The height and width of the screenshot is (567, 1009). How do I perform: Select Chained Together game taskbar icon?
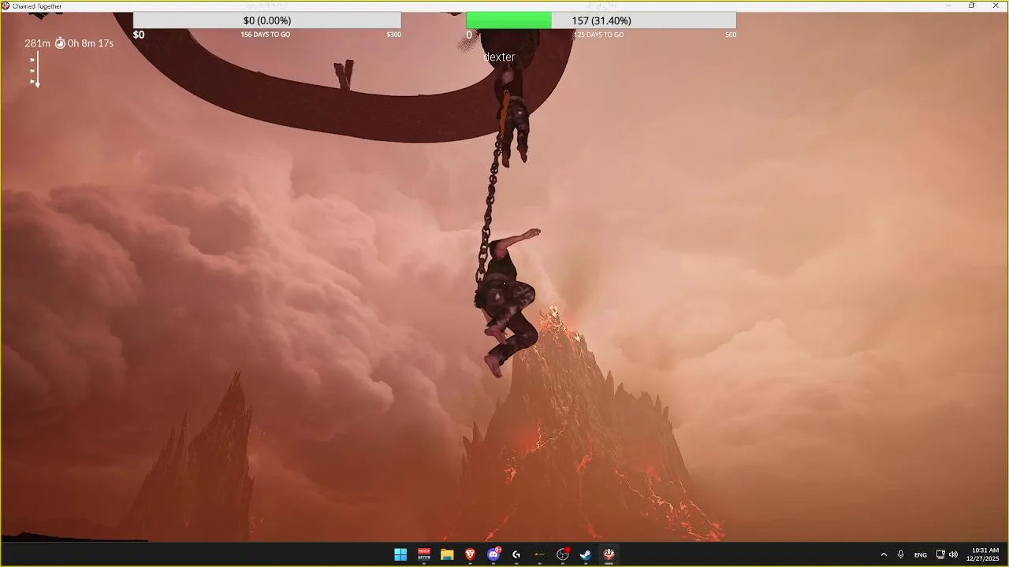click(609, 554)
